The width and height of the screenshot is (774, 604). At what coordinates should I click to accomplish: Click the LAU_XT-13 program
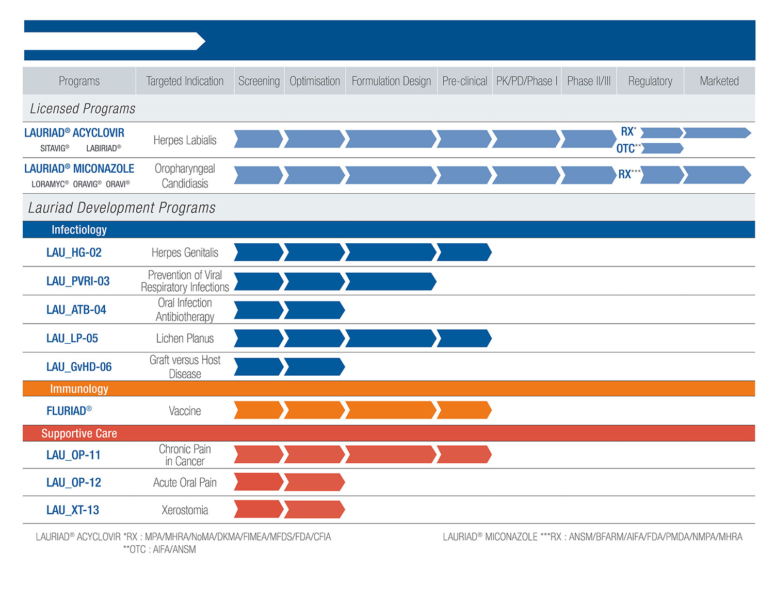pos(73,510)
